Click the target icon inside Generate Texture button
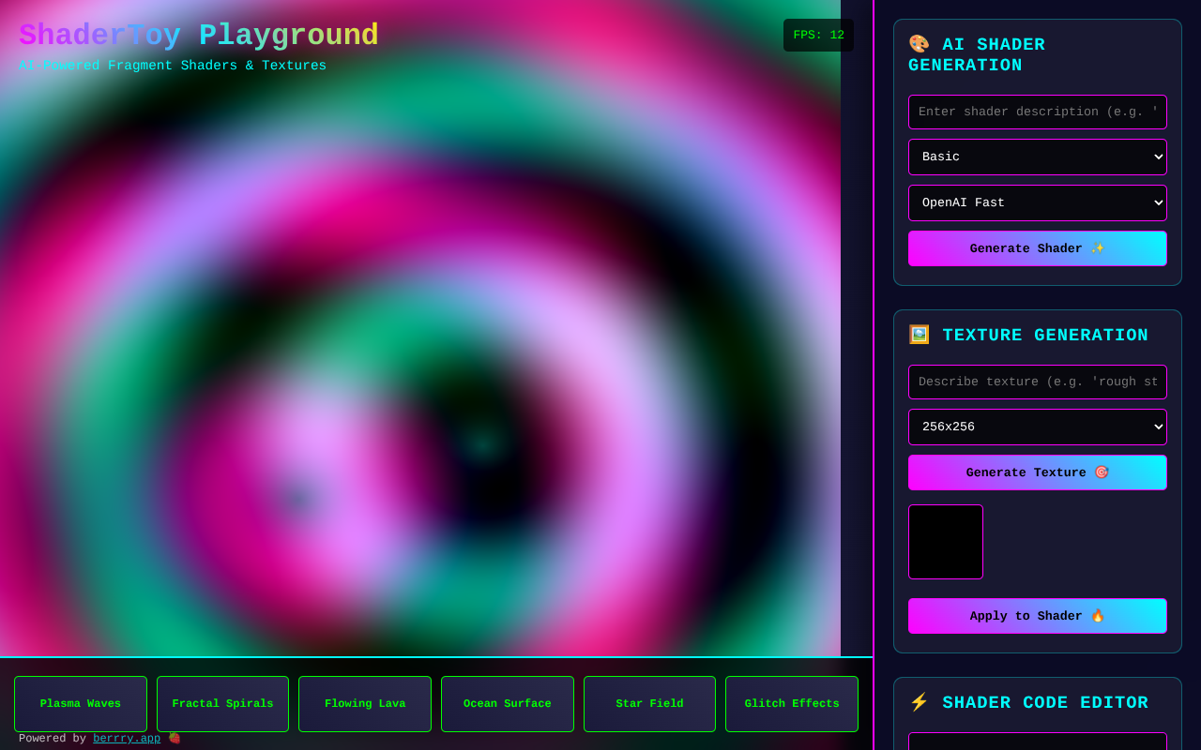Viewport: 1201px width, 750px height. (x=1100, y=472)
